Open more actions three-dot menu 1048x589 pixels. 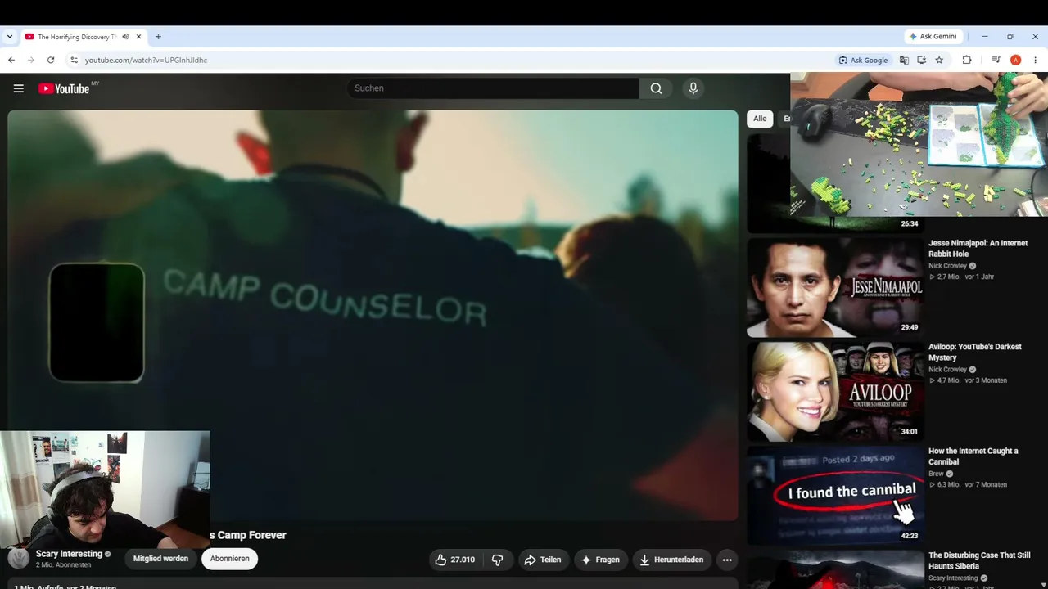727,560
